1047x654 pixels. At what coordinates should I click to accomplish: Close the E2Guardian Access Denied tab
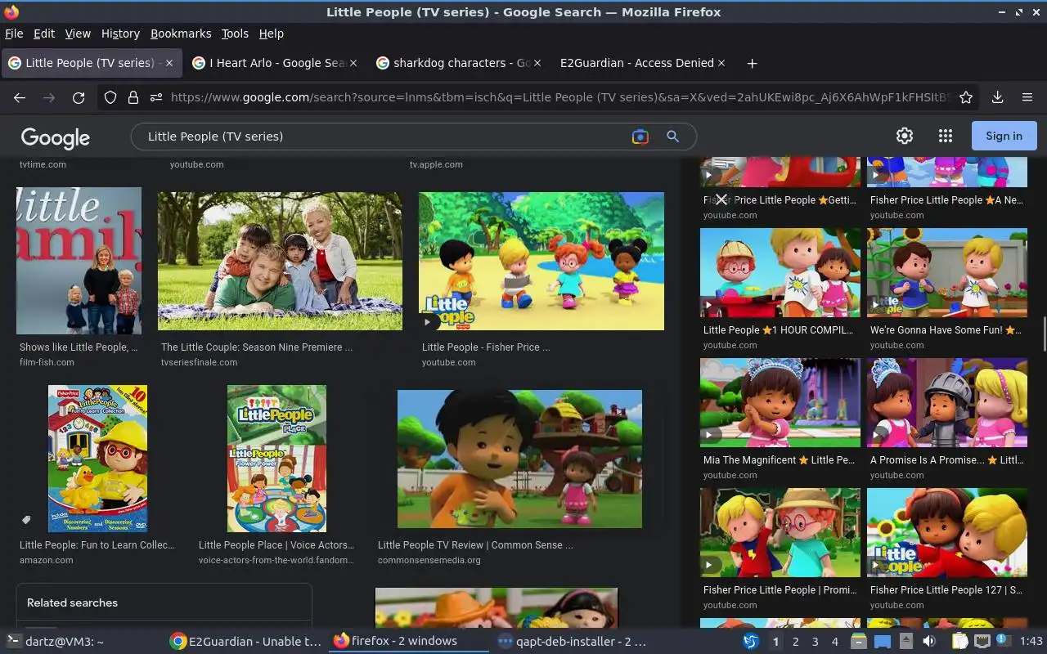pyautogui.click(x=721, y=63)
